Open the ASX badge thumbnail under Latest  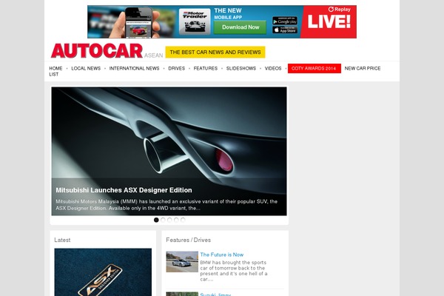coord(103,272)
